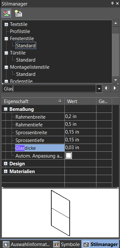
Task: Click the filter styles icon in toolbar
Action: point(6,13)
